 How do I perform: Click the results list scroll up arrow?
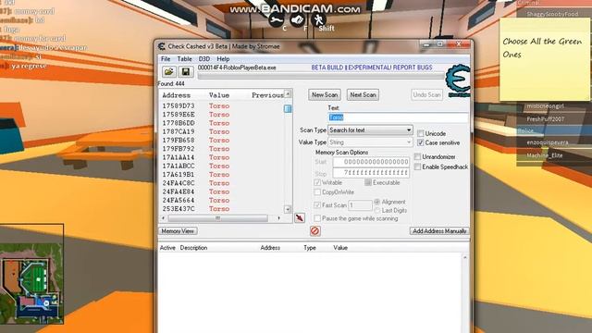pyautogui.click(x=288, y=93)
